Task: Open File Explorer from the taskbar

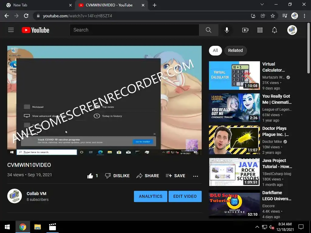Action: (37, 227)
